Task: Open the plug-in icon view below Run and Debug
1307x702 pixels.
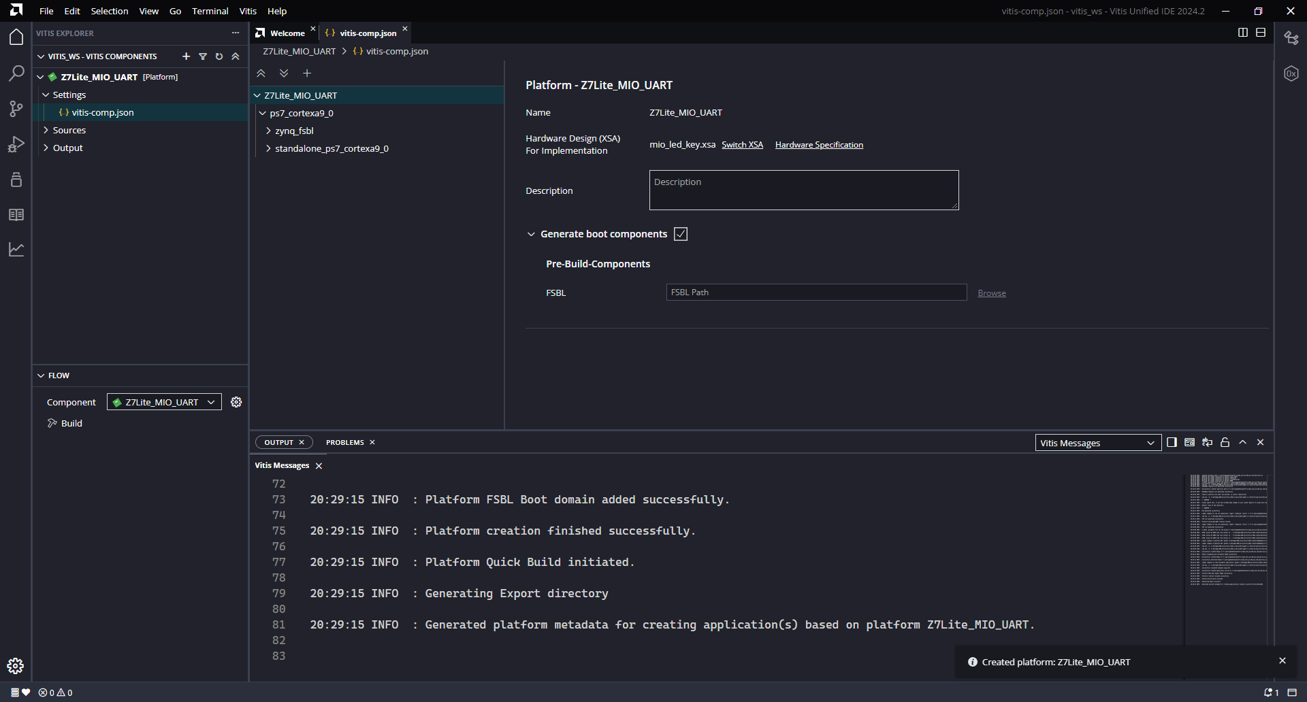Action: pos(16,179)
